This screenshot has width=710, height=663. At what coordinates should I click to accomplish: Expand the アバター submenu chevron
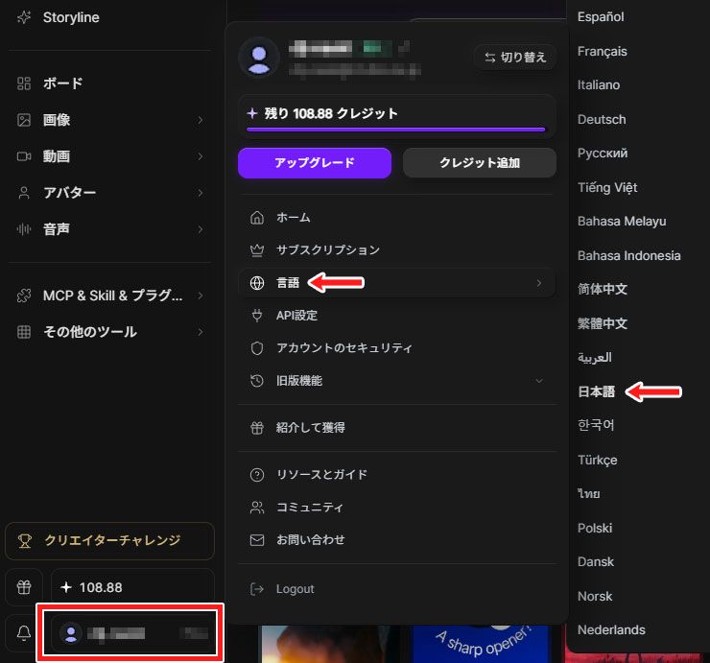click(201, 193)
